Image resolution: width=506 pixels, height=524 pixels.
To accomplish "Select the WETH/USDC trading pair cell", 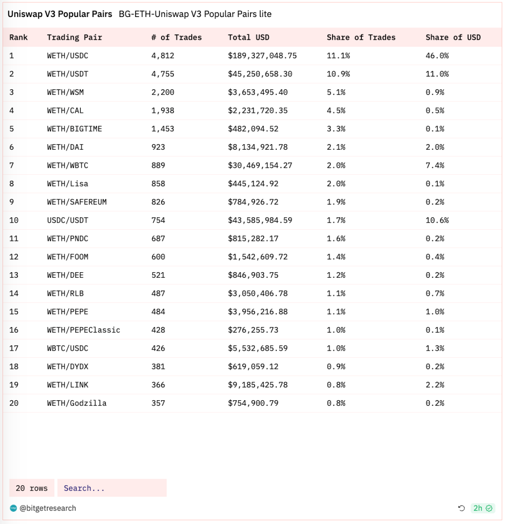I will tap(68, 56).
